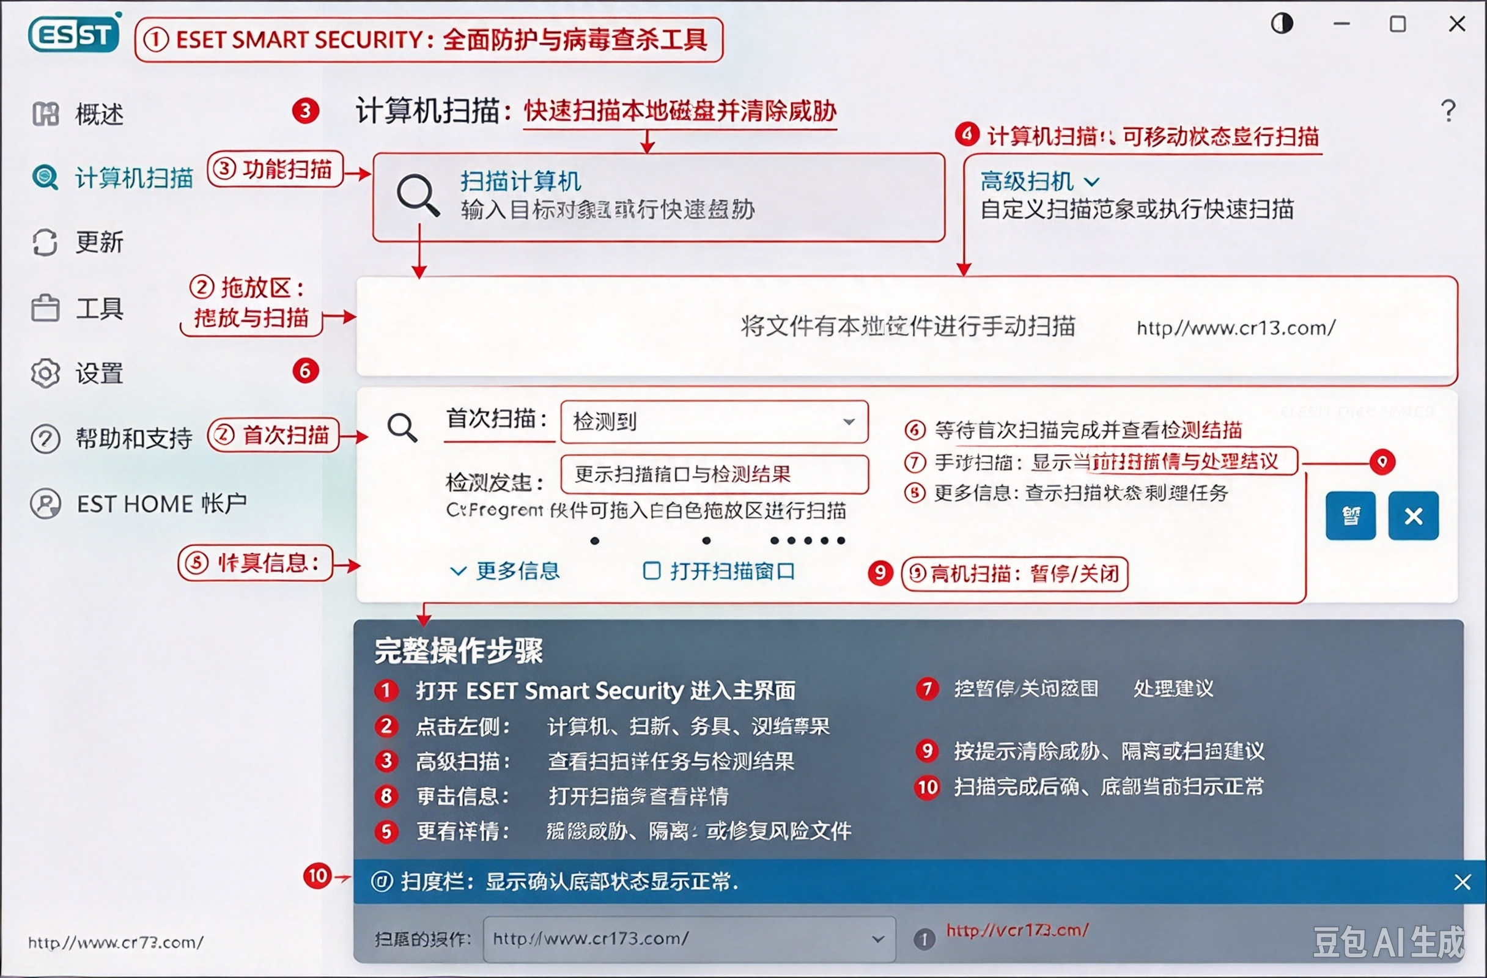Open the 检测到 dropdown list
The image size is (1487, 978).
point(714,422)
